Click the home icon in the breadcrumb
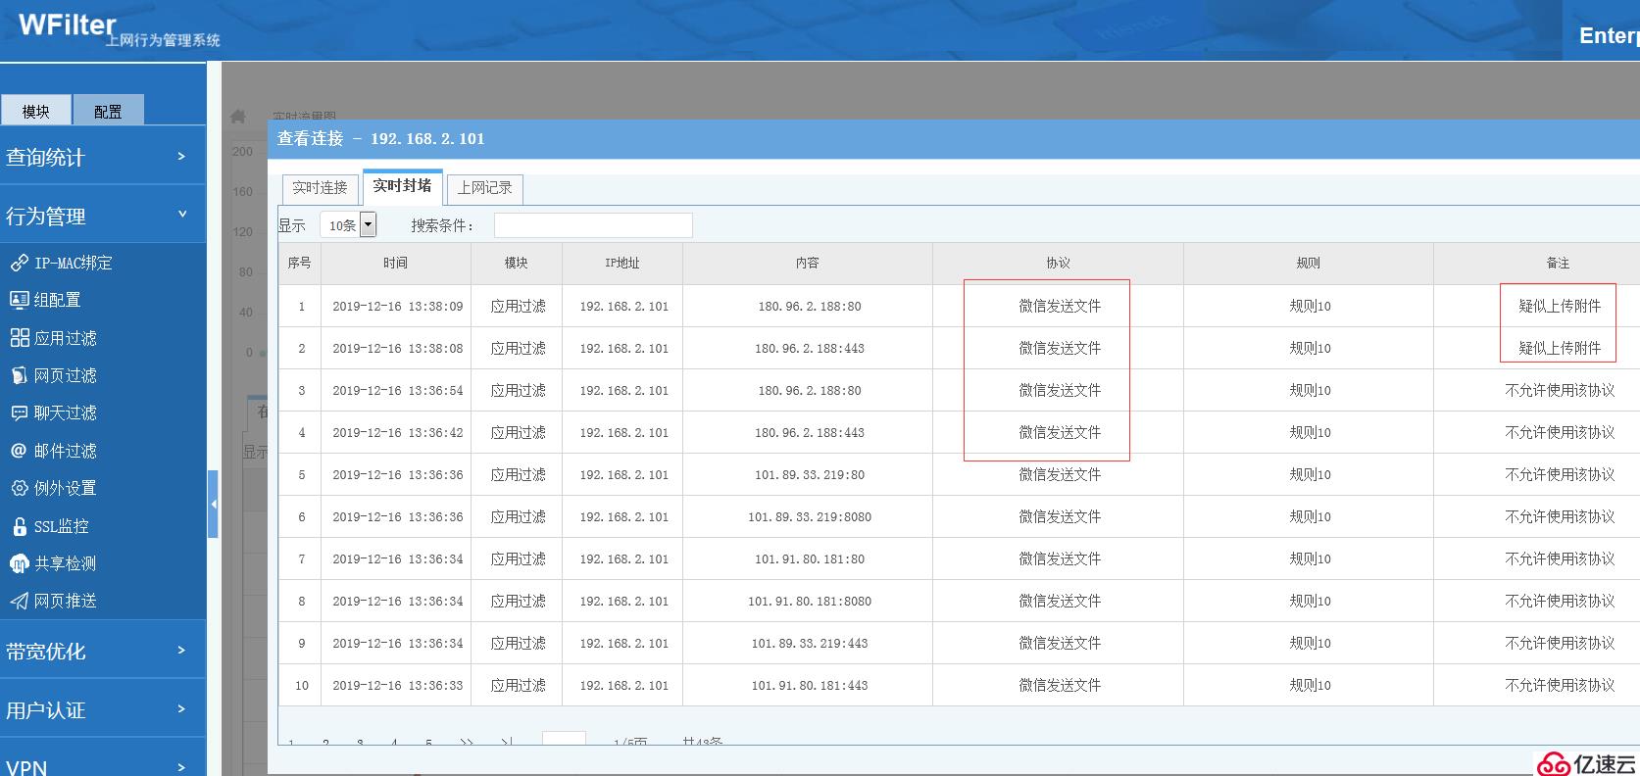The width and height of the screenshot is (1640, 776). coord(238,116)
